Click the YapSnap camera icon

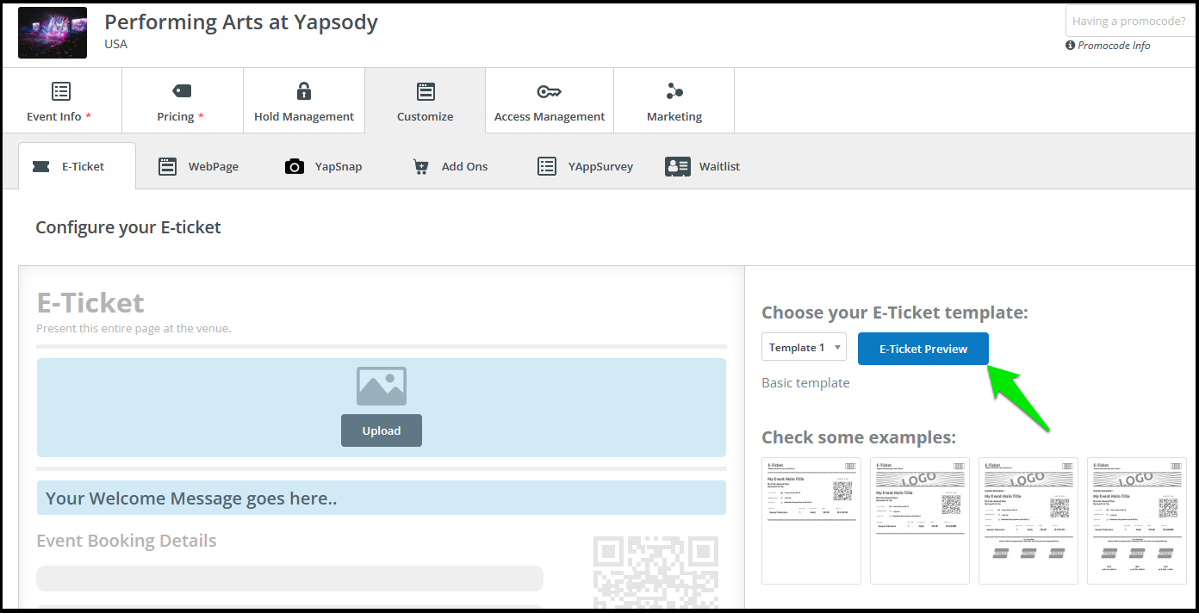tap(295, 166)
